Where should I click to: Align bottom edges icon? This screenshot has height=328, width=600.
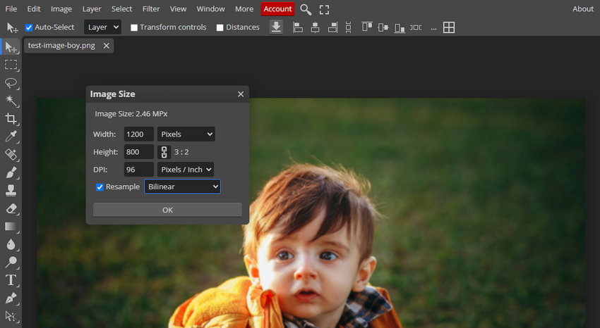tap(400, 28)
